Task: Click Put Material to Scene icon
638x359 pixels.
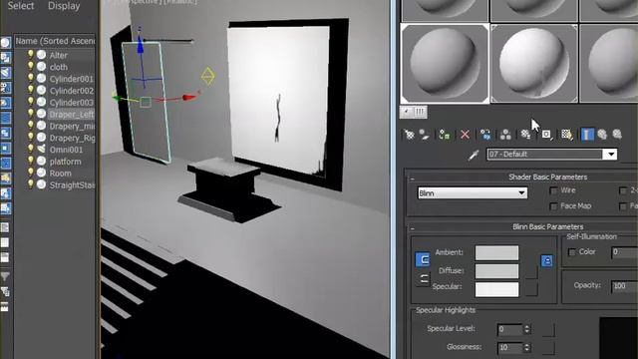Action: click(x=425, y=135)
